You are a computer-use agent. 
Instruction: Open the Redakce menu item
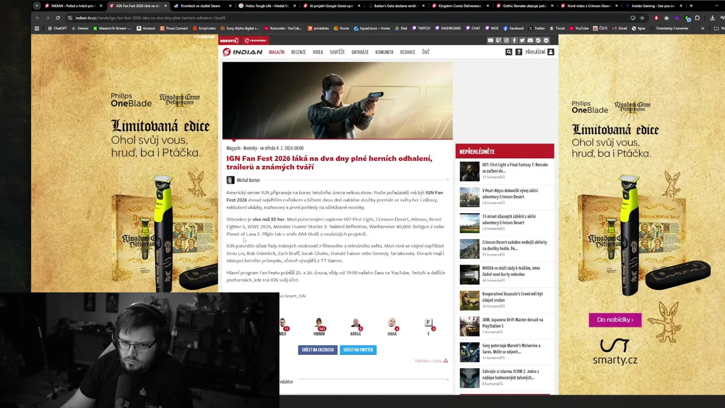(407, 52)
